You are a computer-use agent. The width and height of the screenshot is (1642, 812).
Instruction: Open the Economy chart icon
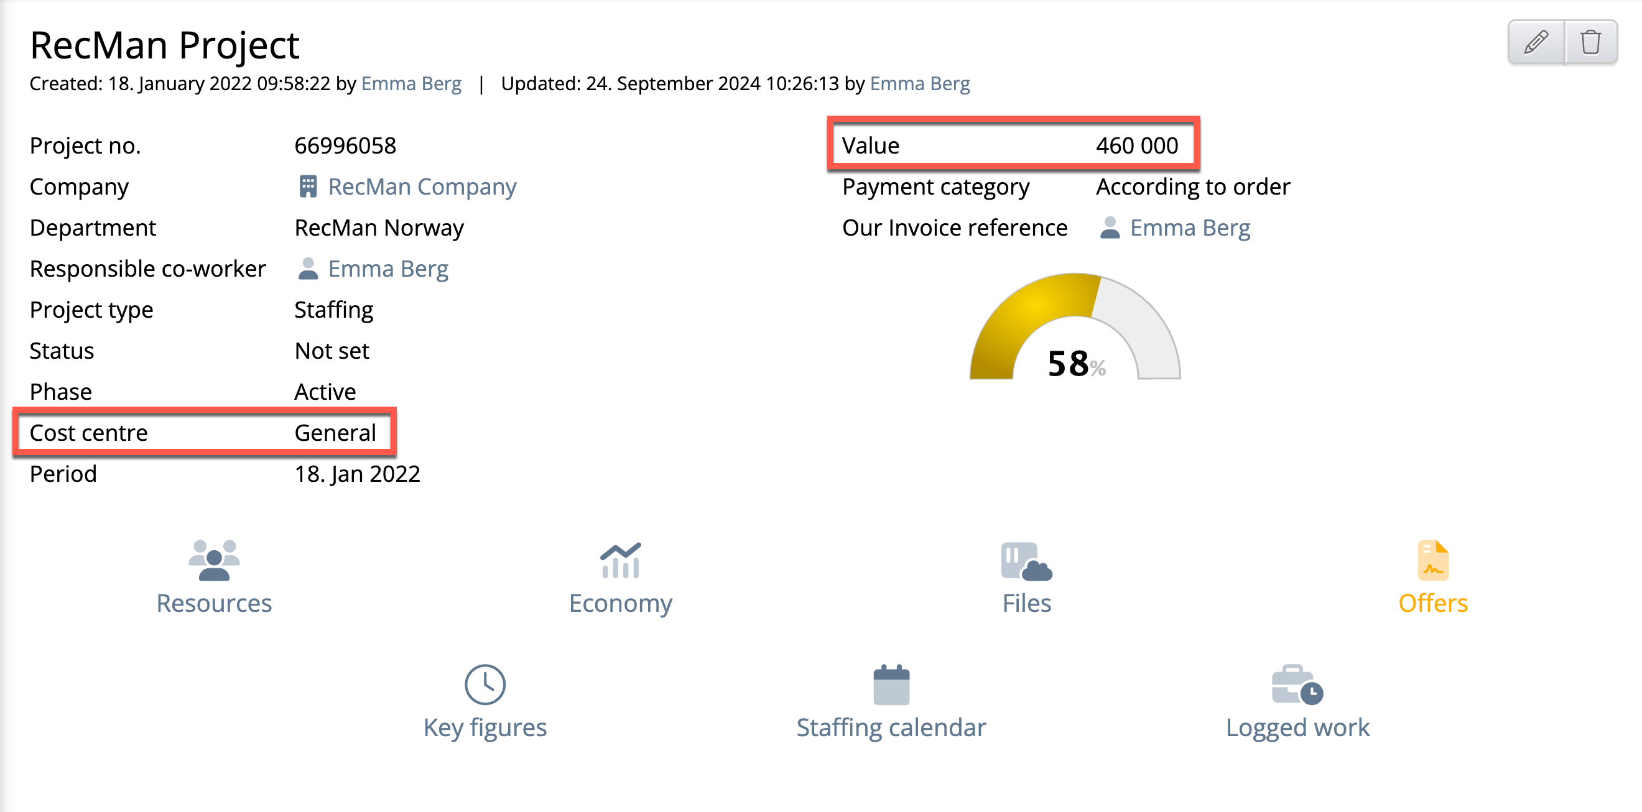point(620,560)
